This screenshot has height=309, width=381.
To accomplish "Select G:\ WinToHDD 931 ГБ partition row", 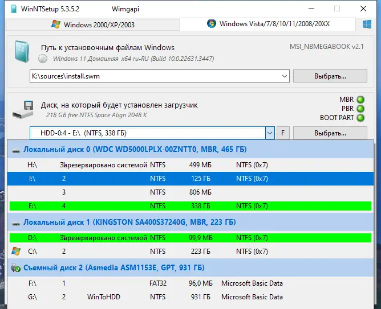I will [x=190, y=297].
